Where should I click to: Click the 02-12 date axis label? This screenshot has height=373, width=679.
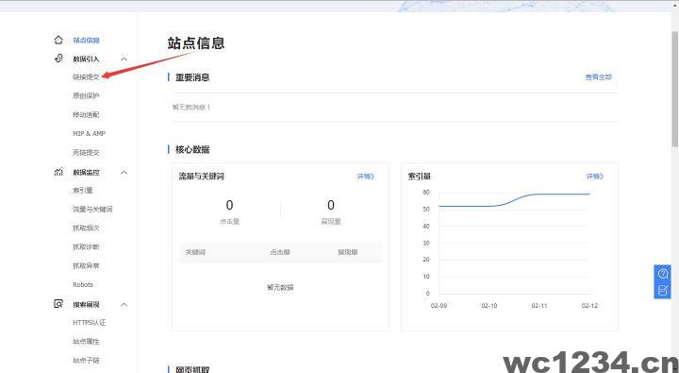click(x=589, y=306)
